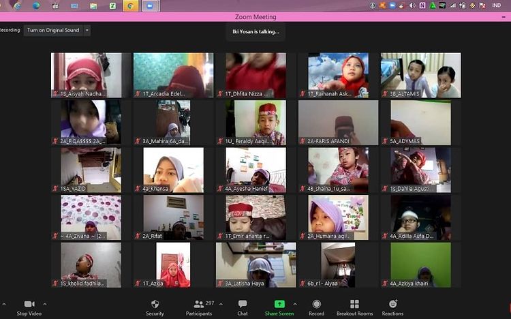Open Breakout Rooms

(x=354, y=304)
